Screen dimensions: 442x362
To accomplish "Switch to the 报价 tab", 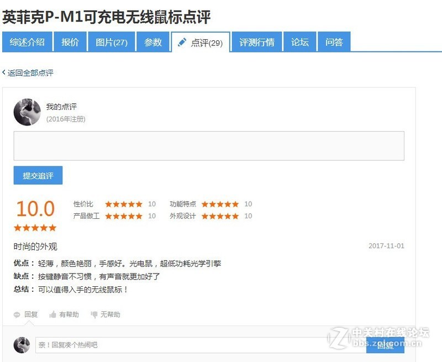I will [70, 42].
